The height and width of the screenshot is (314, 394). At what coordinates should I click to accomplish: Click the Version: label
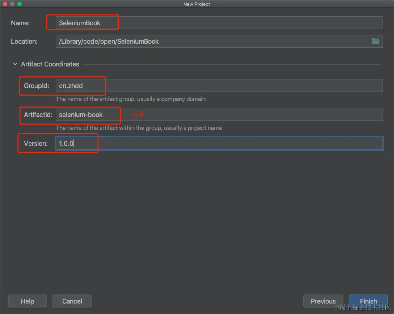[x=36, y=144]
